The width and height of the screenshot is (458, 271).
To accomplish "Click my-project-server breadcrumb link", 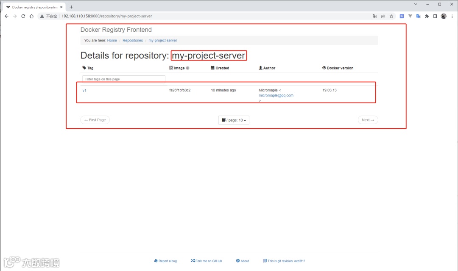I will [163, 41].
